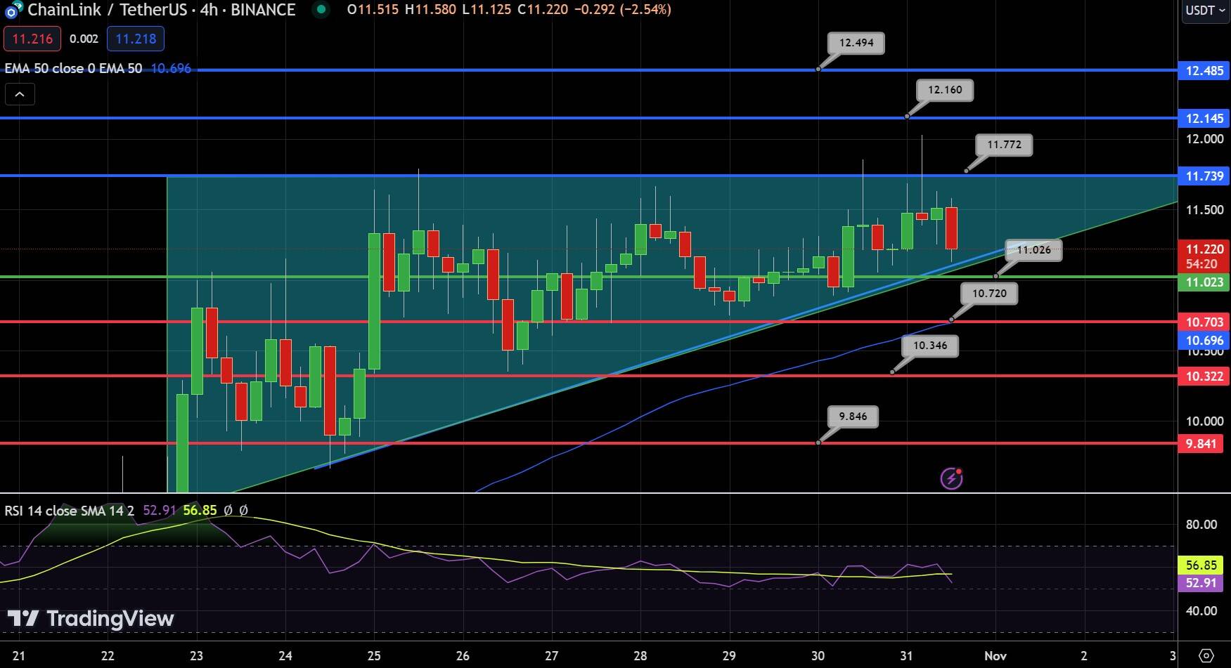Click the 9.841 red price axis tag

(x=1201, y=444)
